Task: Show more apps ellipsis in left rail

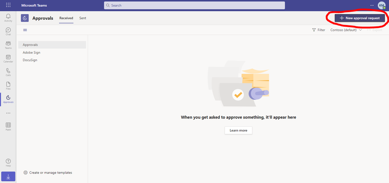Action: (8, 113)
